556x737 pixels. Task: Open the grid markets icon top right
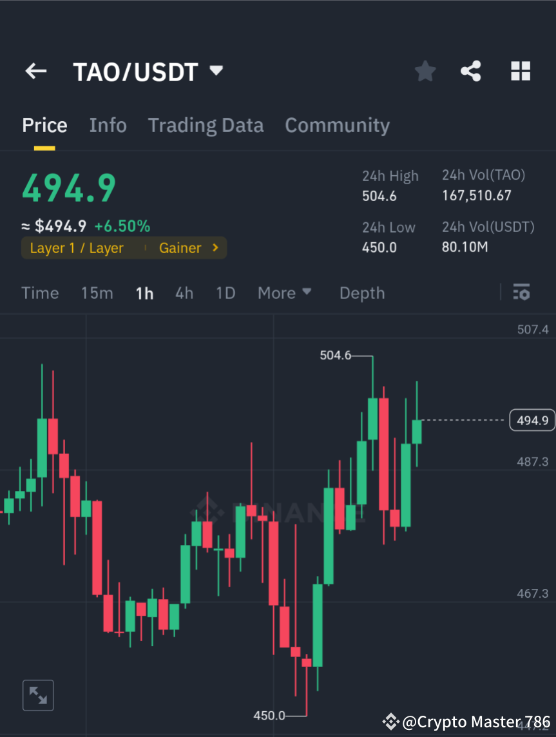click(x=520, y=71)
